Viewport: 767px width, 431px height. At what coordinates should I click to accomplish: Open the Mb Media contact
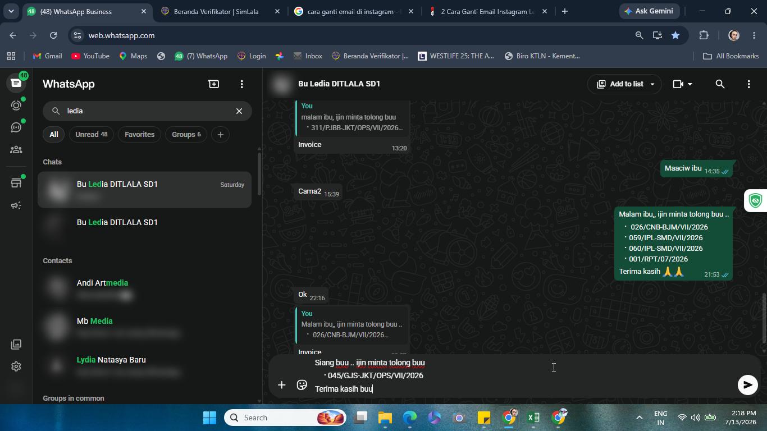point(145,327)
